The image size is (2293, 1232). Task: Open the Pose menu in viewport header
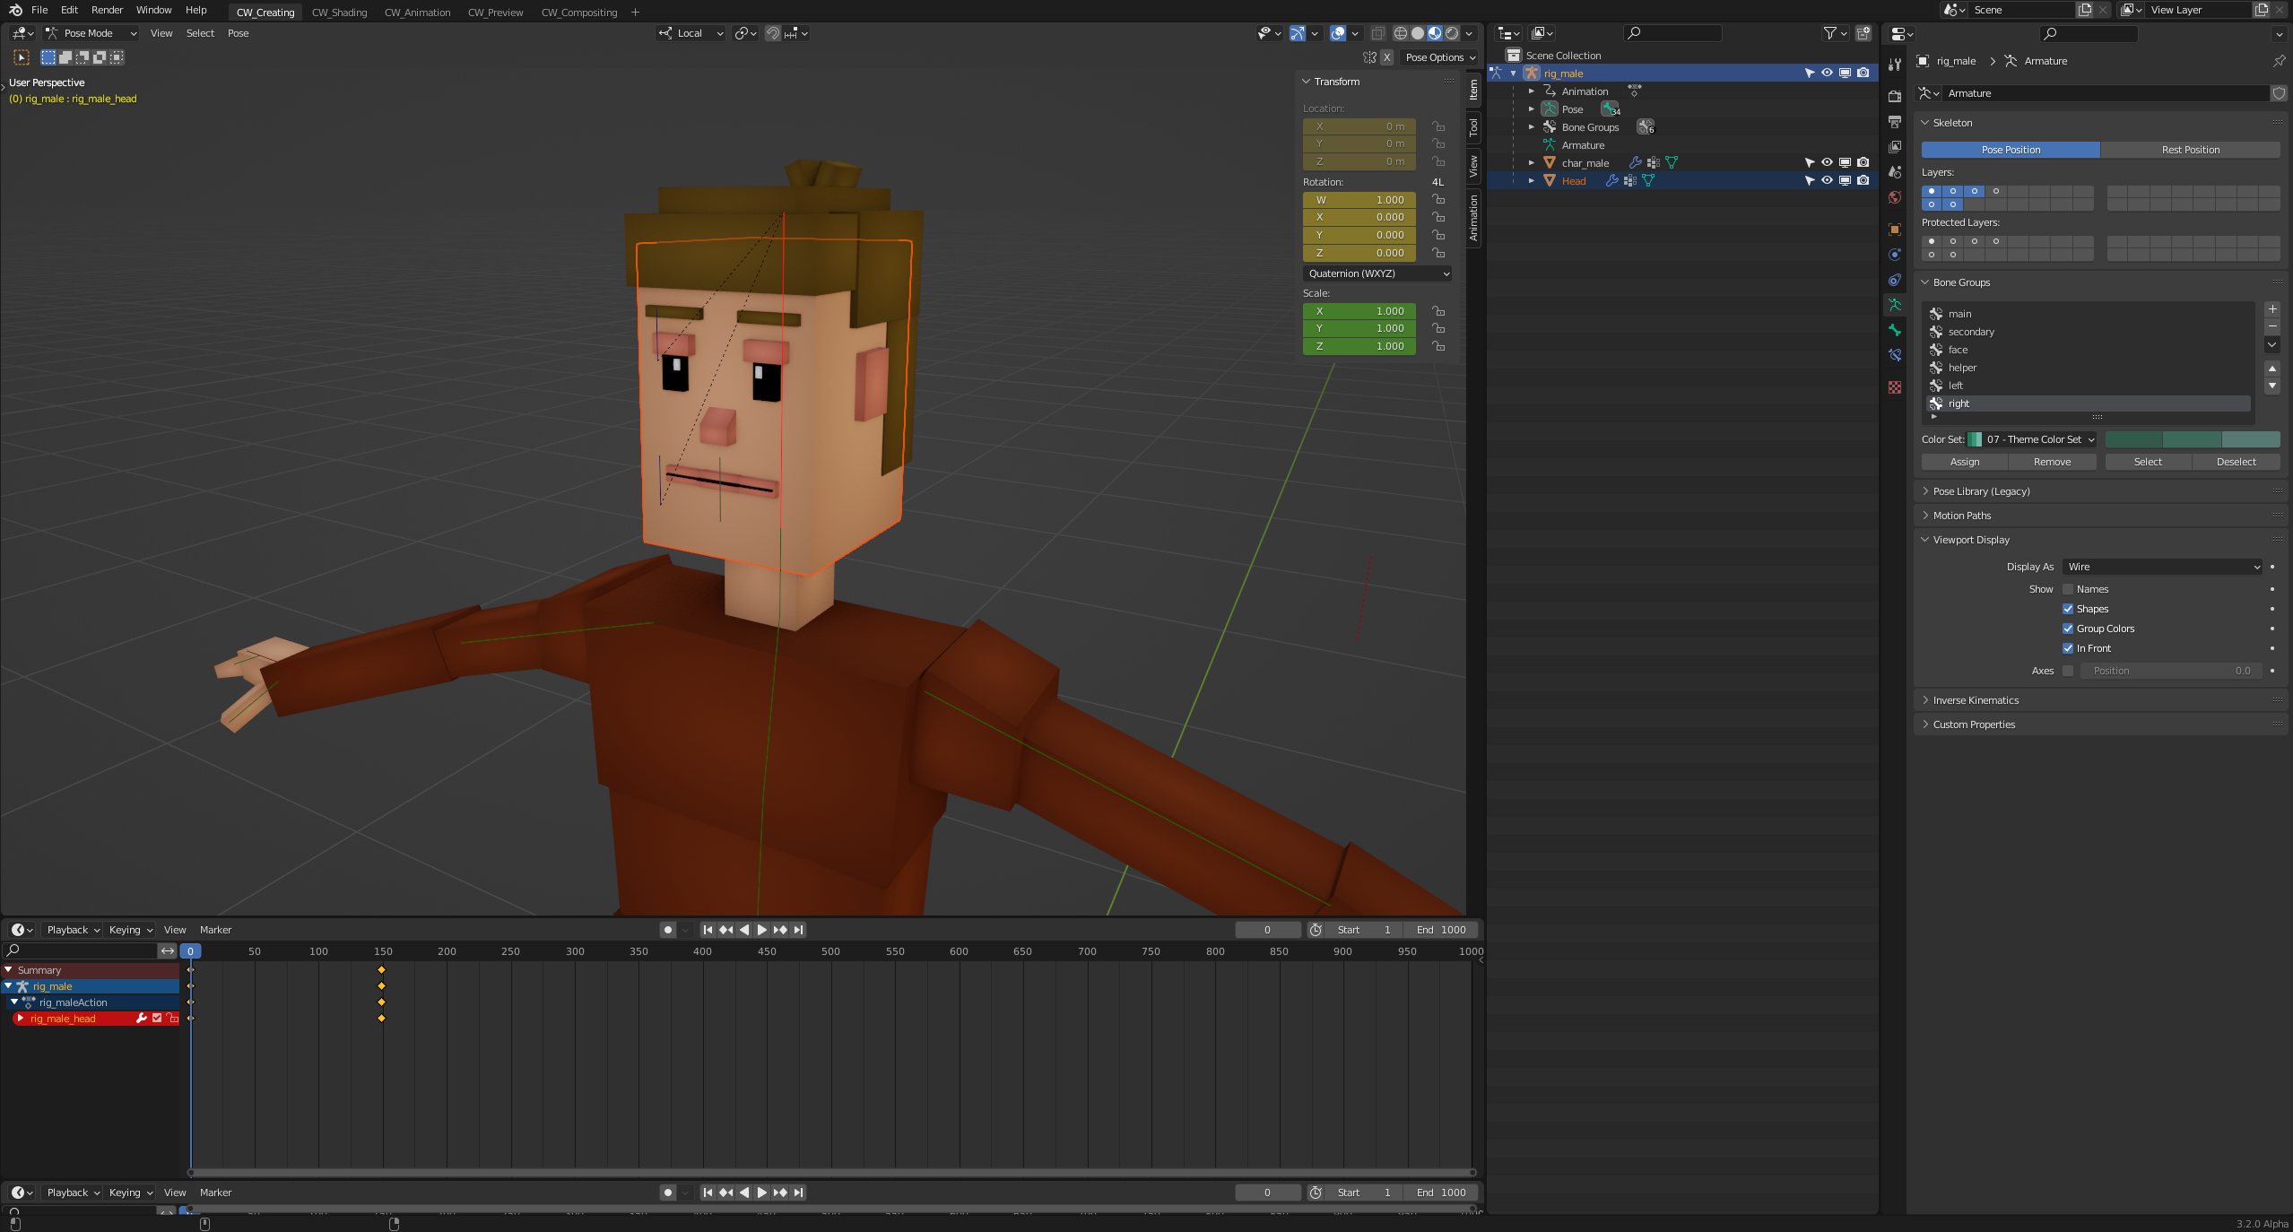point(238,33)
